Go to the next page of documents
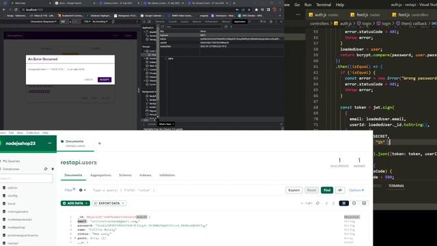The width and height of the screenshot is (437, 246). (333, 203)
